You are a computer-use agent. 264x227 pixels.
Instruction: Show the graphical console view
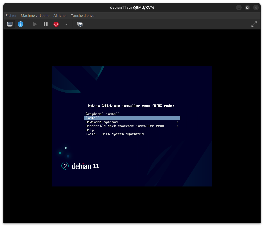[10, 24]
